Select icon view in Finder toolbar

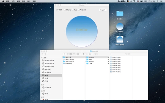pos(65,54)
